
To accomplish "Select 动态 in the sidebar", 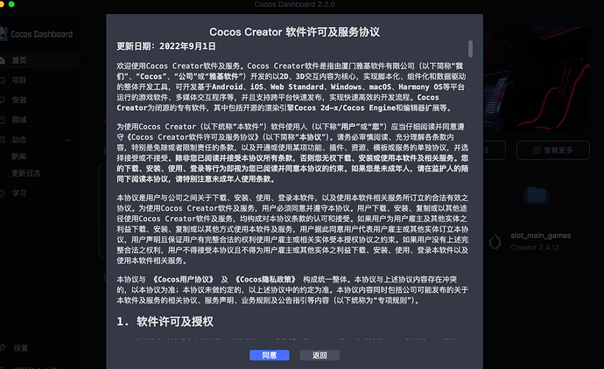I will 19,140.
